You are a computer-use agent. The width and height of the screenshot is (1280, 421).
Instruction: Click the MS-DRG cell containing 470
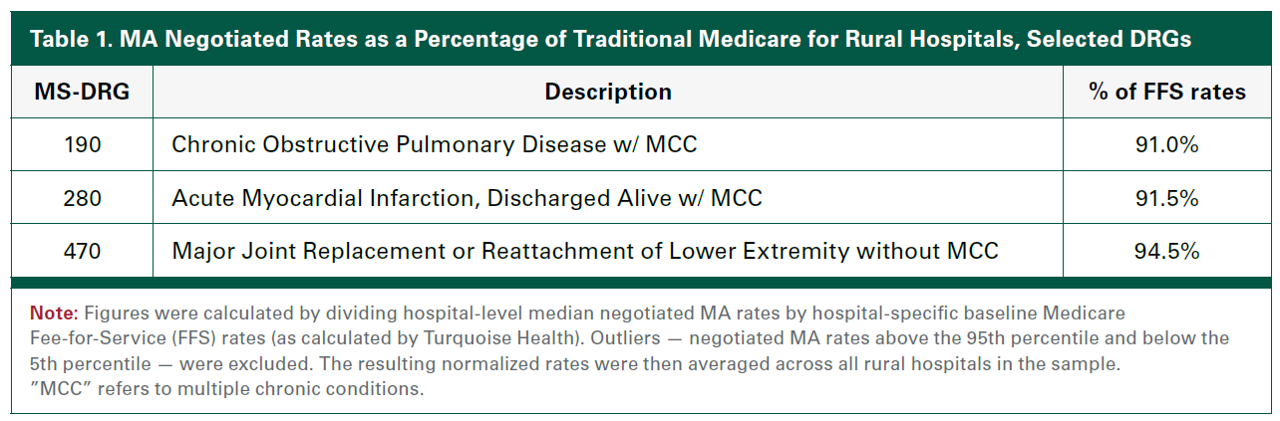(82, 251)
